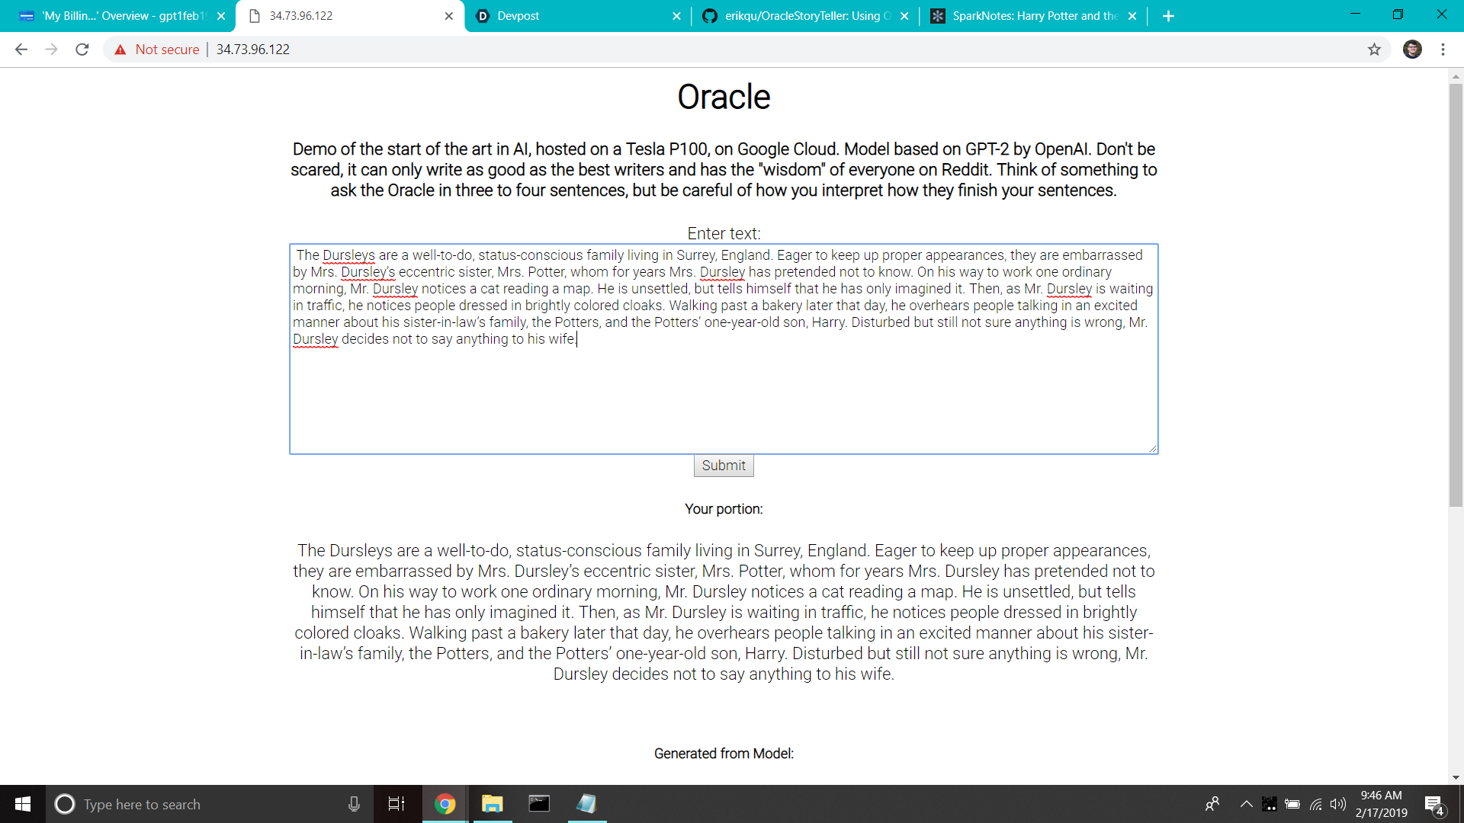Click the taskbar microphone icon
Viewport: 1464px width, 823px height.
point(354,804)
